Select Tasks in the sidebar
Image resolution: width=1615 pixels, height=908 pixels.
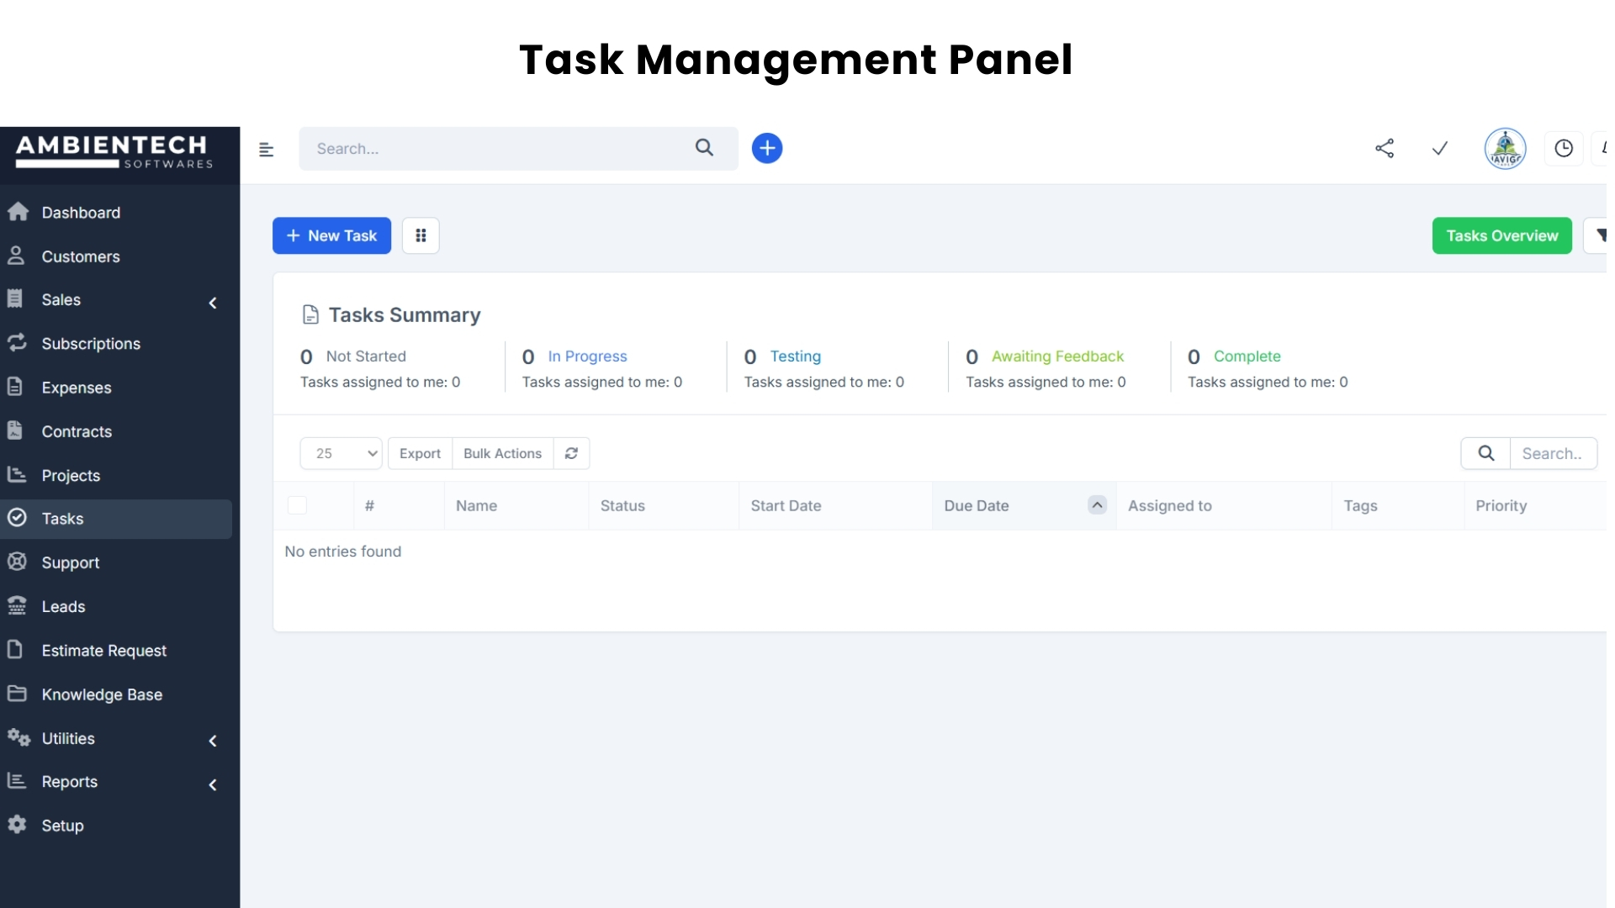[x=63, y=518]
